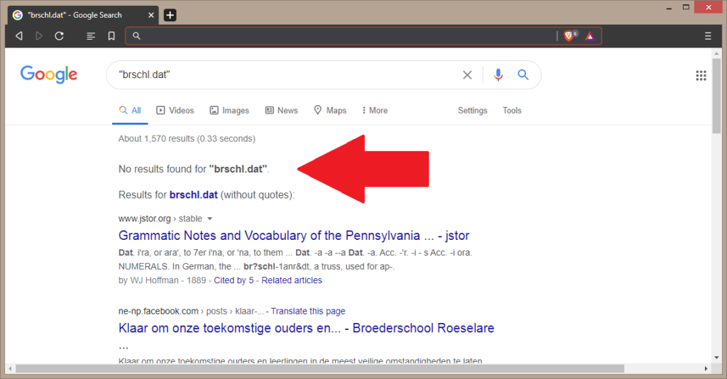Click the scroll down arrow button
727x379 pixels.
click(x=717, y=358)
